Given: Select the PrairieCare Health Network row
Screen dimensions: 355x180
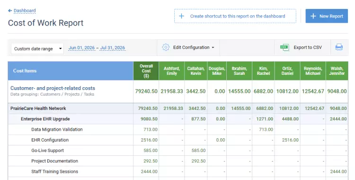Looking at the screenshot, I should pos(178,108).
